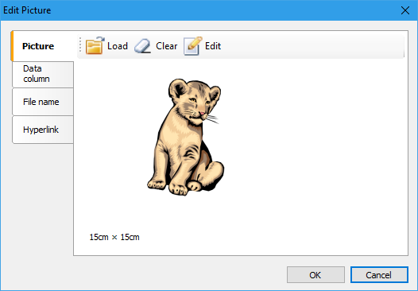The width and height of the screenshot is (418, 291).
Task: Switch to the Data column tab
Action: pyautogui.click(x=43, y=74)
